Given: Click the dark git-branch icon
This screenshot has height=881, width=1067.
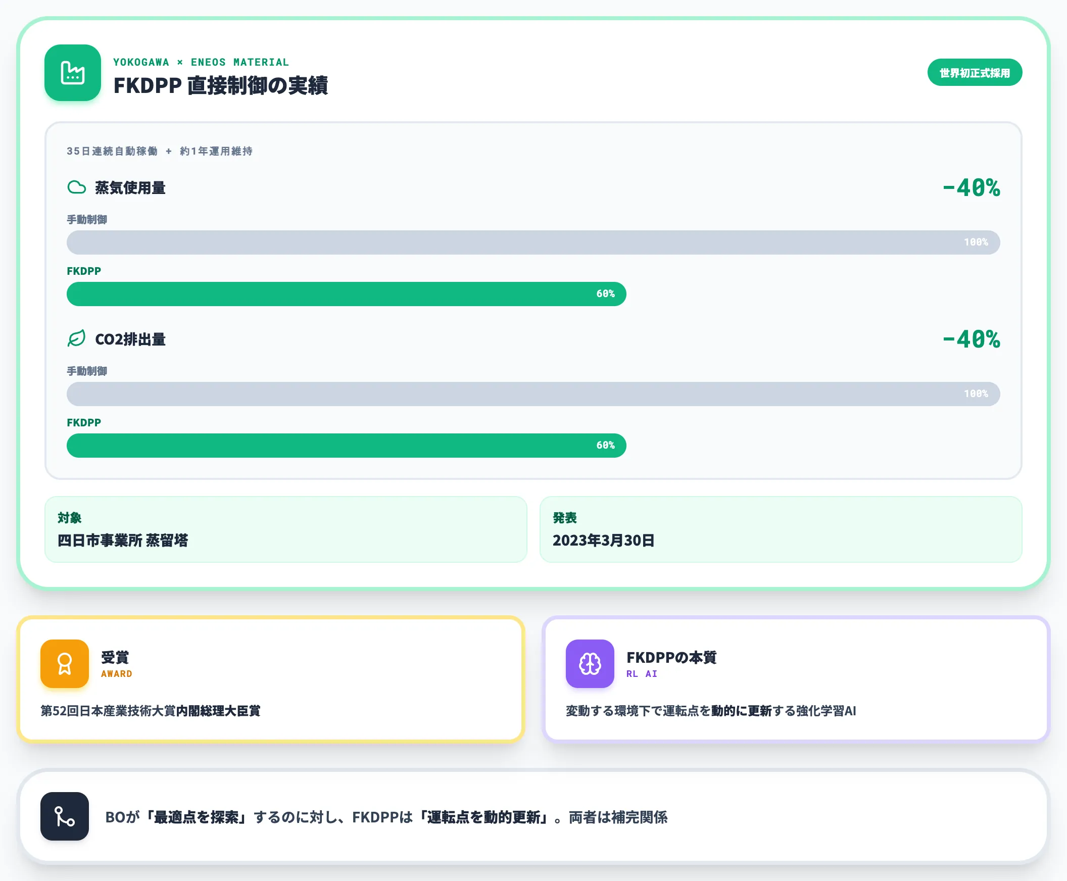Looking at the screenshot, I should pyautogui.click(x=65, y=816).
